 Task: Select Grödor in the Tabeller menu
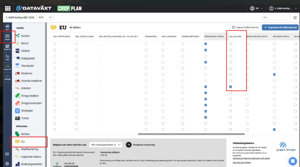(25, 36)
